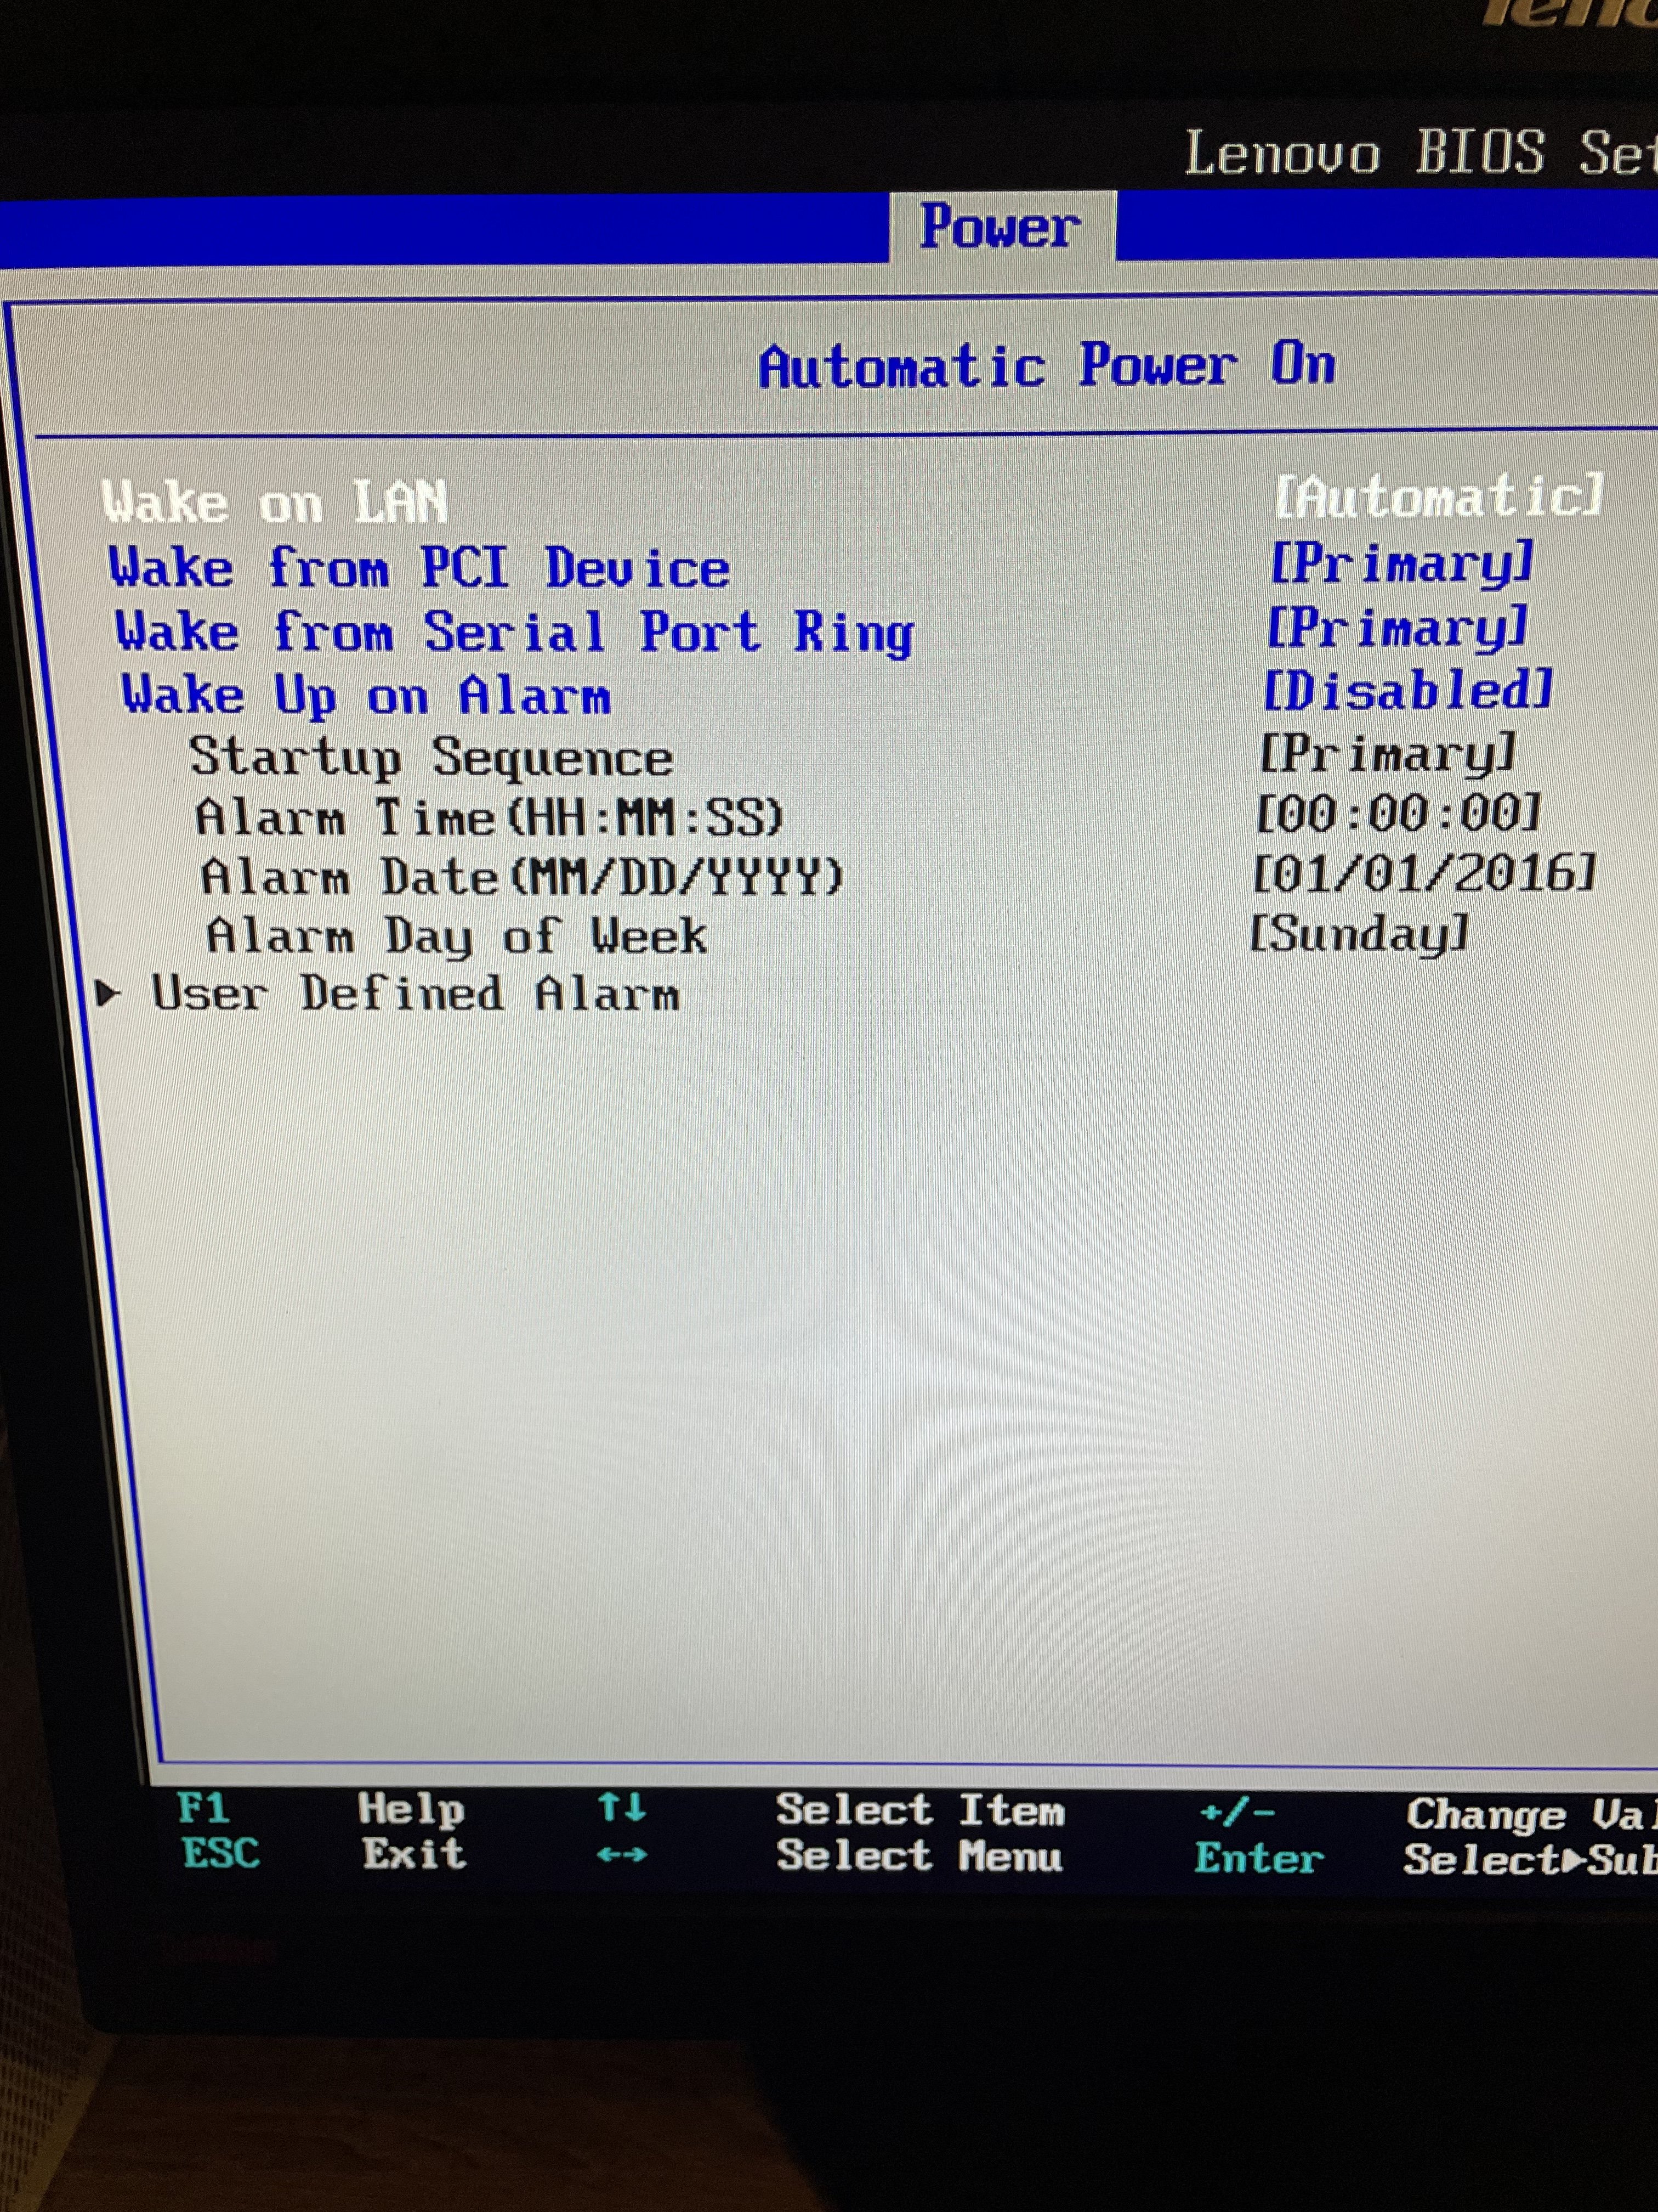
Task: Change Wake from PCI Device [Primary] value
Action: [x=1401, y=563]
